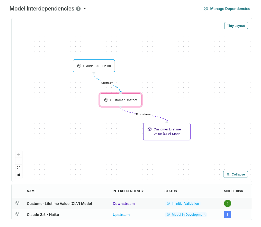This screenshot has height=227, width=261.
Task: Select the Customer Chatbot node on the canvas
Action: pyautogui.click(x=120, y=100)
